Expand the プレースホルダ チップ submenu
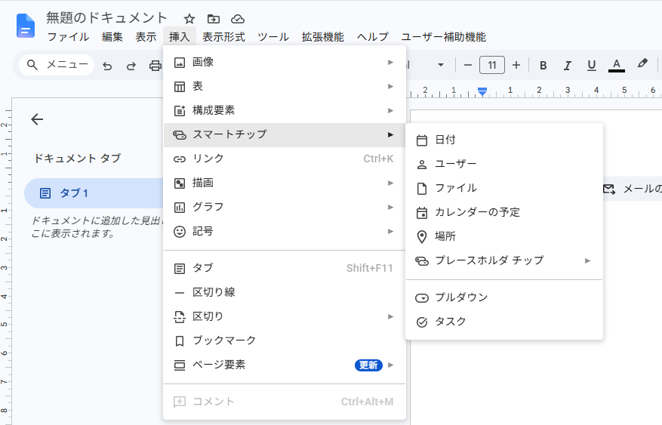Viewport: 662px width, 425px height. [504, 260]
